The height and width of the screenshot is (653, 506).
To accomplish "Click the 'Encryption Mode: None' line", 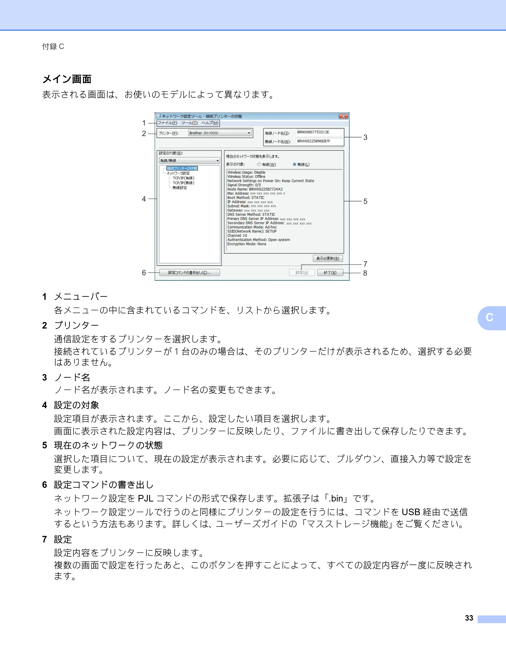I will coord(247,244).
